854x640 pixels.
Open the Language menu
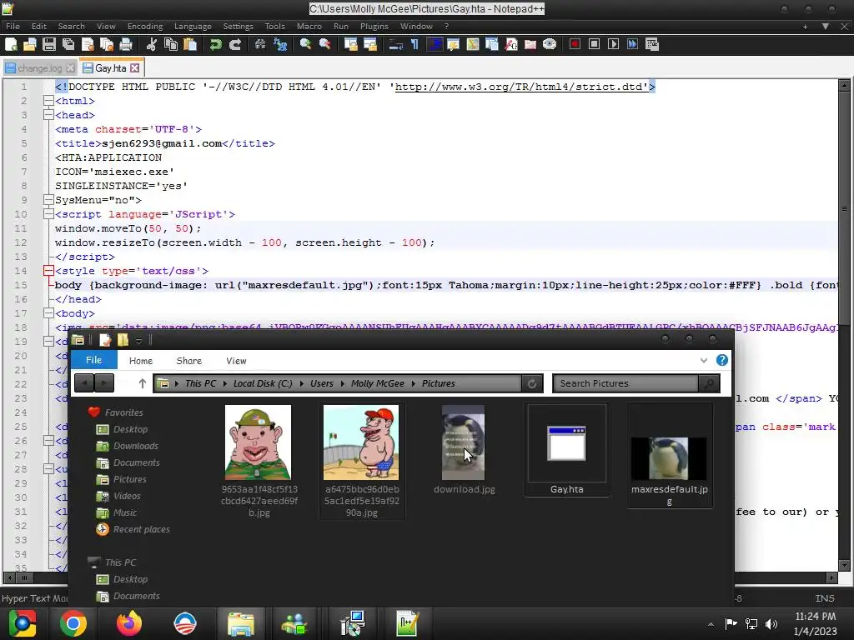[x=193, y=26]
